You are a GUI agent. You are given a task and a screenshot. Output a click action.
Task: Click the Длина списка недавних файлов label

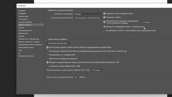[x=60, y=77]
